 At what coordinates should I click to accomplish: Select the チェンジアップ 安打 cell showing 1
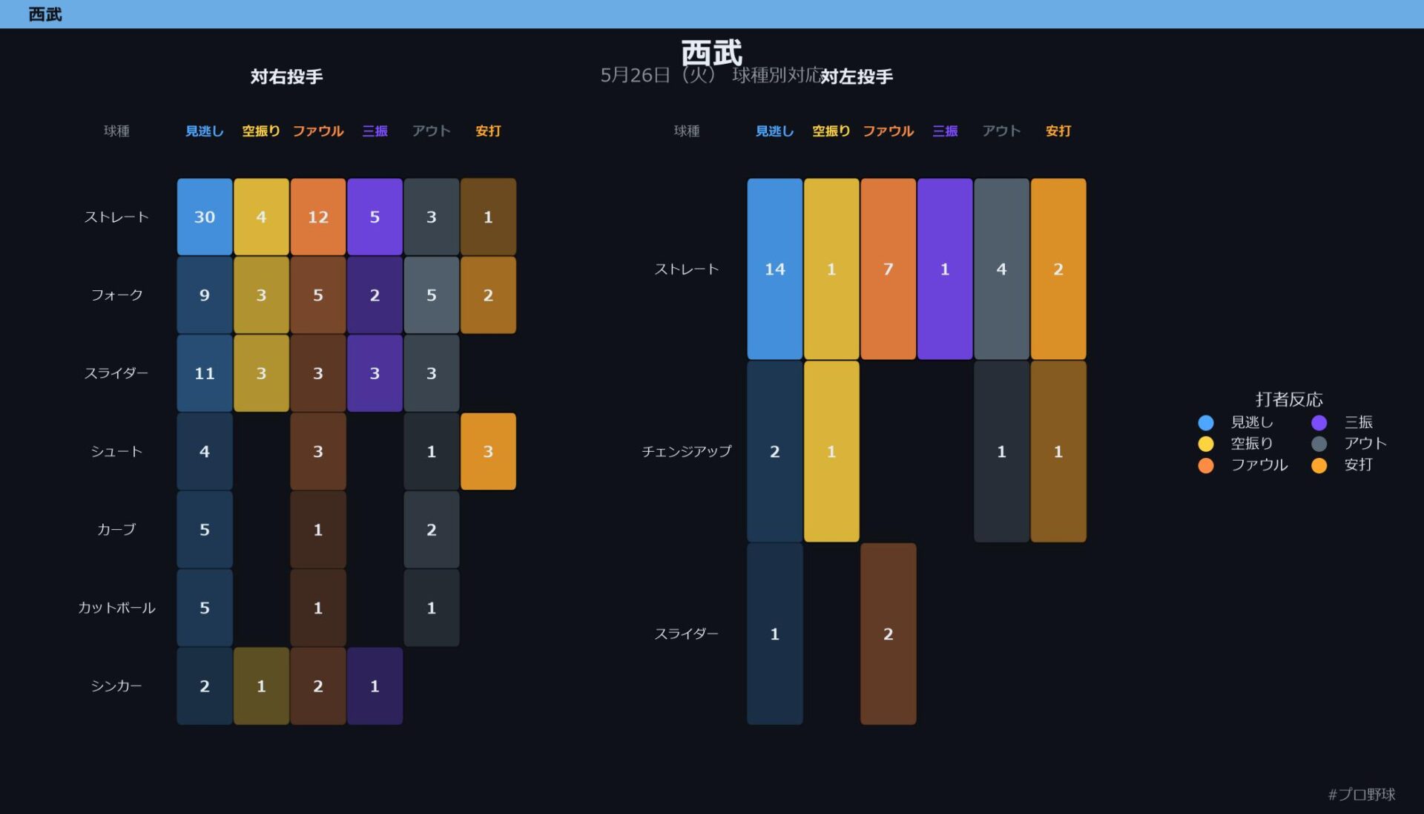[x=1058, y=451]
